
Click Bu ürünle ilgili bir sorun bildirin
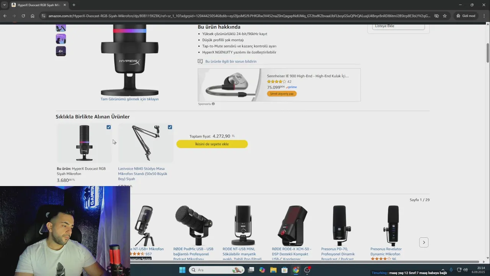(x=231, y=61)
